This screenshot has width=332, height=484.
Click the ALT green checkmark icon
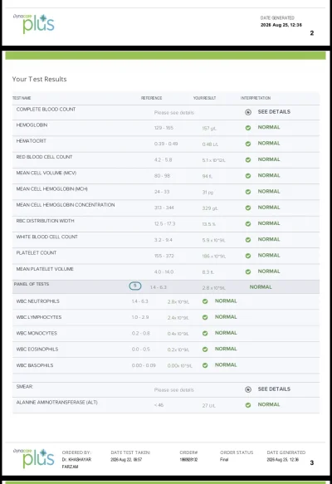[248, 405]
